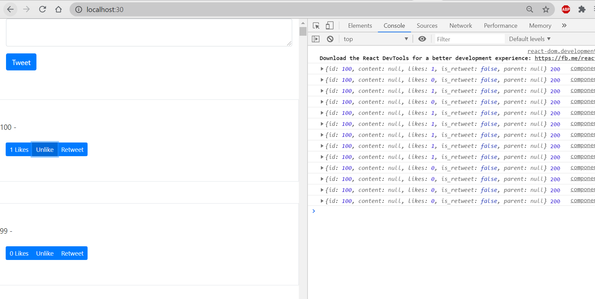Screen dimensions: 595x299
Task: Expand the third logged object
Action: [322, 91]
